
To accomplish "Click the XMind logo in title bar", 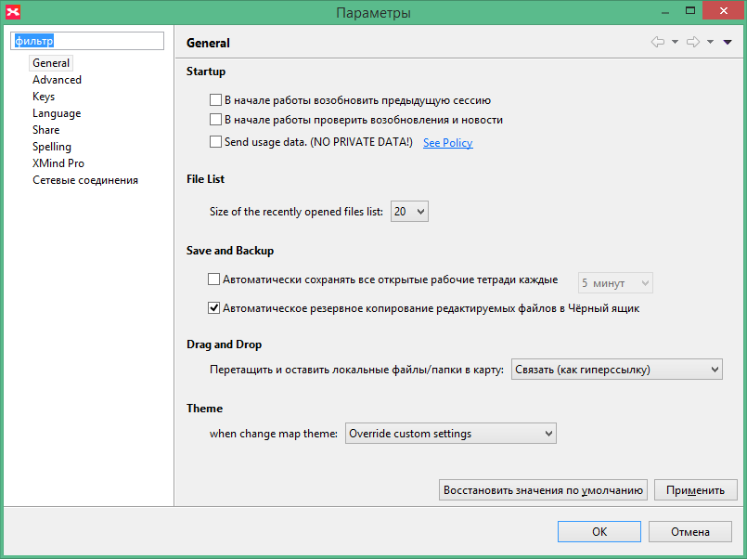I will coord(13,13).
